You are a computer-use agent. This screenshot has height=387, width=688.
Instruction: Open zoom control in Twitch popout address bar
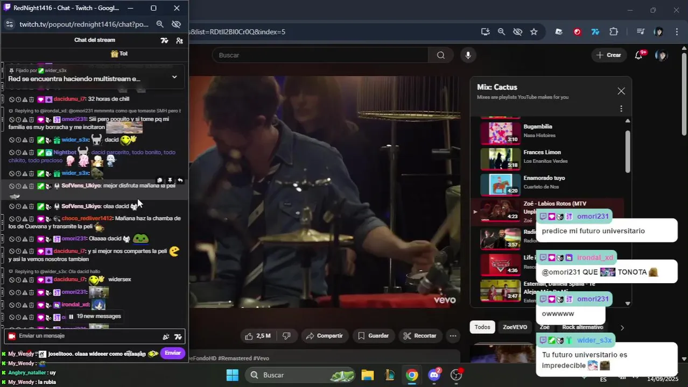(160, 24)
